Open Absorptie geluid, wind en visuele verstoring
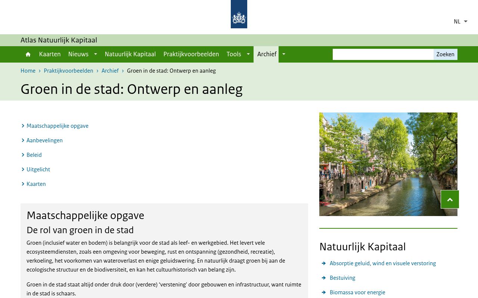Screen dimensions: 478x298 (383, 263)
